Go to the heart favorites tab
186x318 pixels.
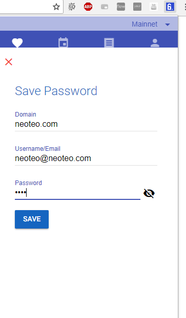[17, 42]
